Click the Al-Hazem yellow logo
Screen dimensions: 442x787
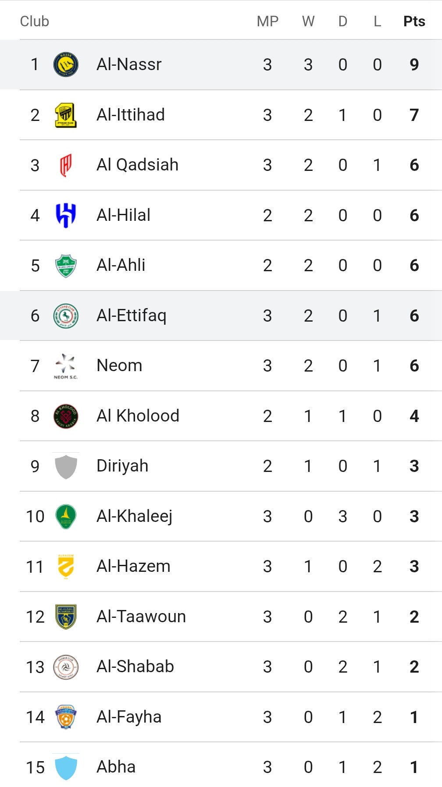tap(66, 567)
